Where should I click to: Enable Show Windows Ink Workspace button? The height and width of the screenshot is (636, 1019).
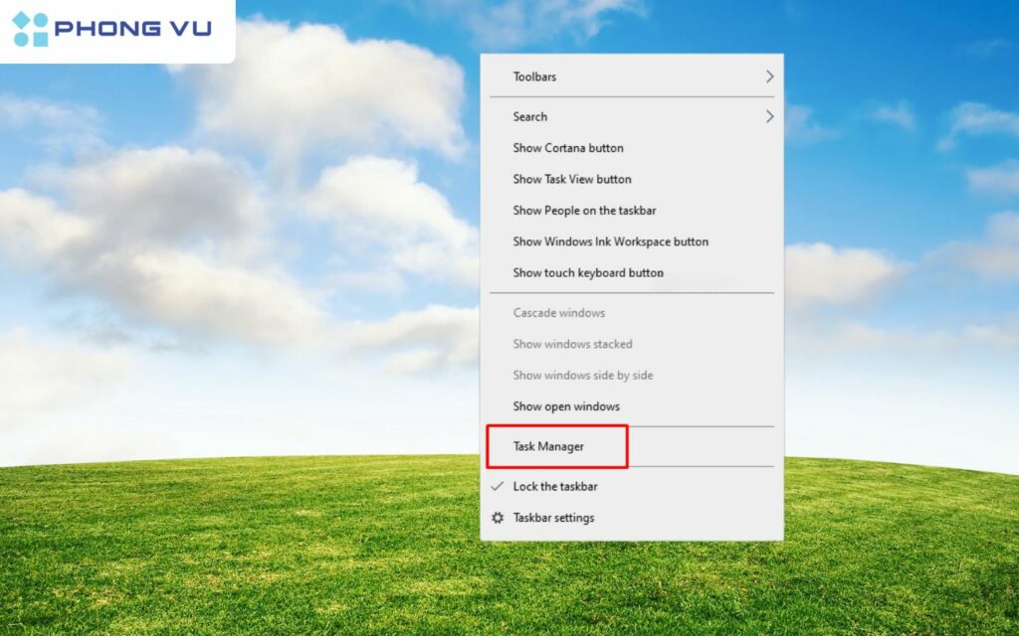coord(610,241)
